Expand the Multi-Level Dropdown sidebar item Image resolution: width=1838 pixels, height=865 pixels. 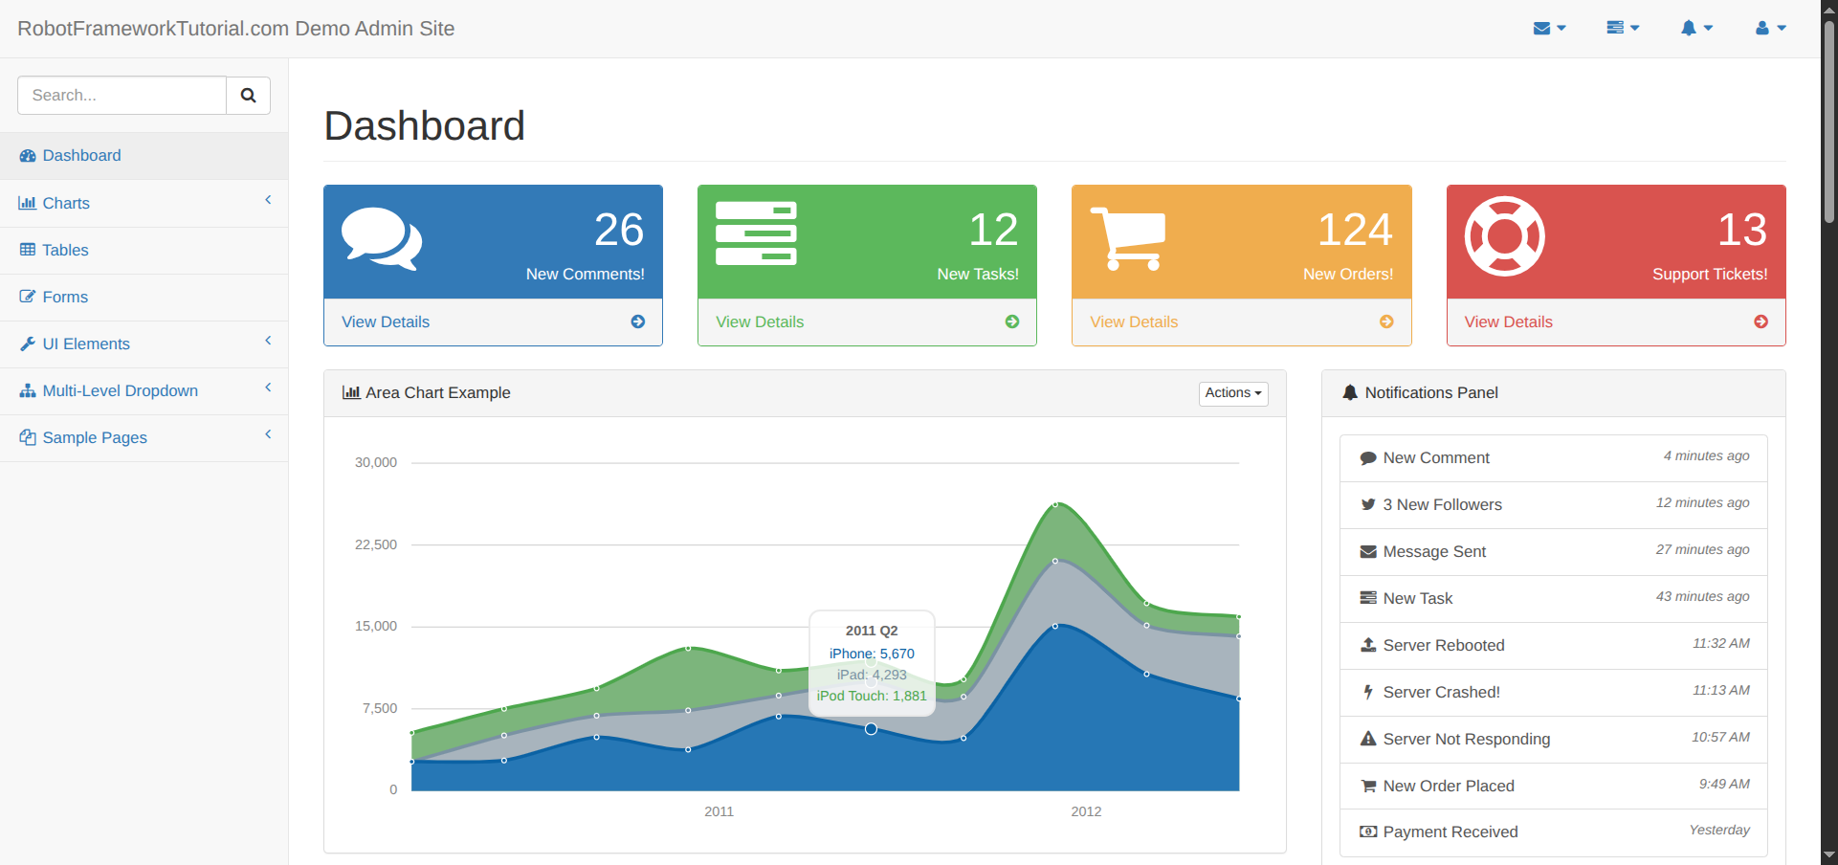144,390
